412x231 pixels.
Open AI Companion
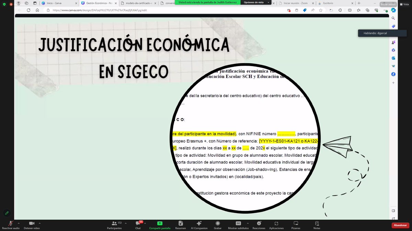[199, 223]
